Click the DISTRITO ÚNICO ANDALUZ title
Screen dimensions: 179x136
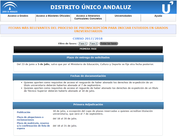tap(91, 7)
